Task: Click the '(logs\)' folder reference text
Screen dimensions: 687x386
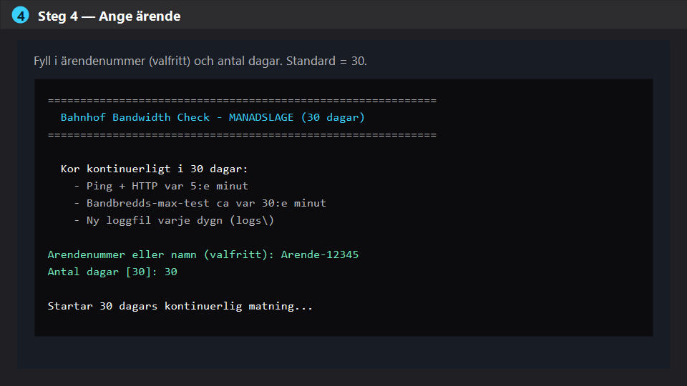Action: 252,220
